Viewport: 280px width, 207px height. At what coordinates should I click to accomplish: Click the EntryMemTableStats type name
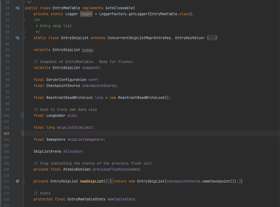tap(86, 199)
